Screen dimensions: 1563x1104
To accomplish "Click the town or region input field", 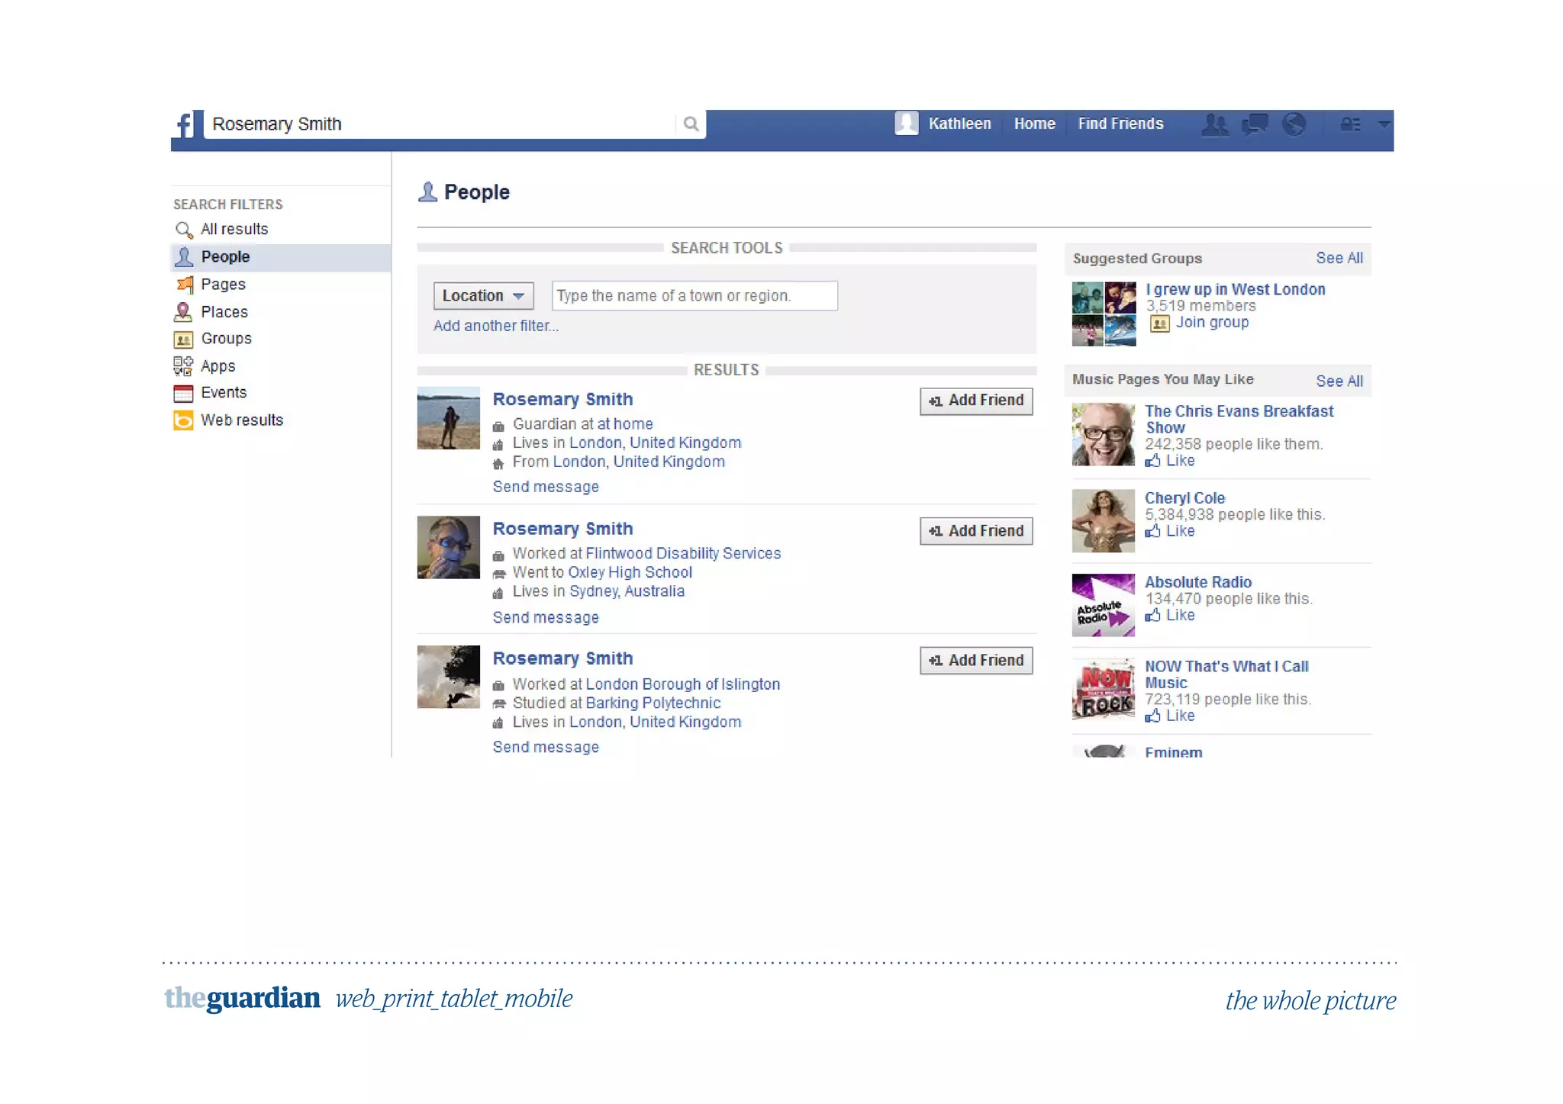I will pyautogui.click(x=694, y=295).
